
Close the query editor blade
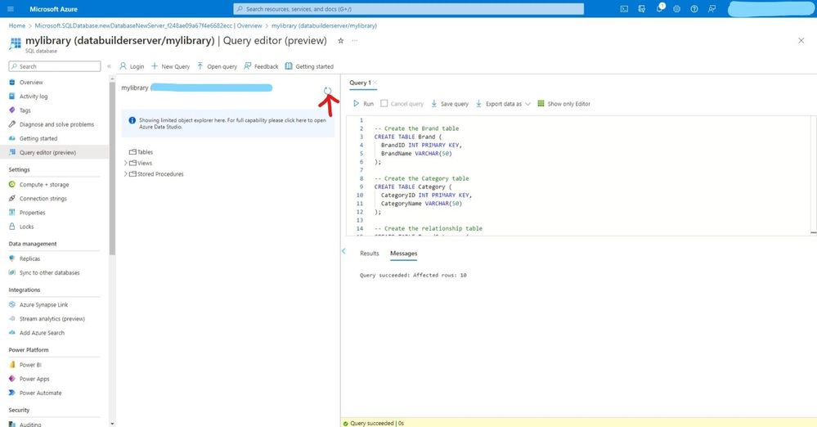[x=801, y=41]
